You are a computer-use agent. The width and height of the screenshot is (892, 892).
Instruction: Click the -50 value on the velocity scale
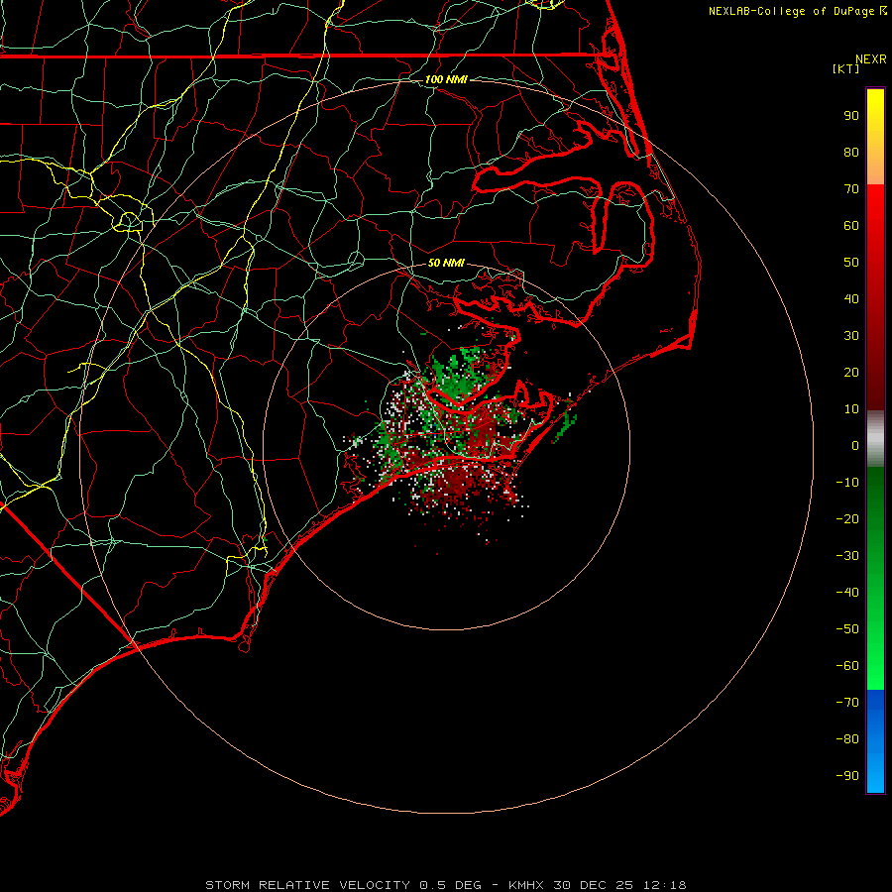point(847,628)
